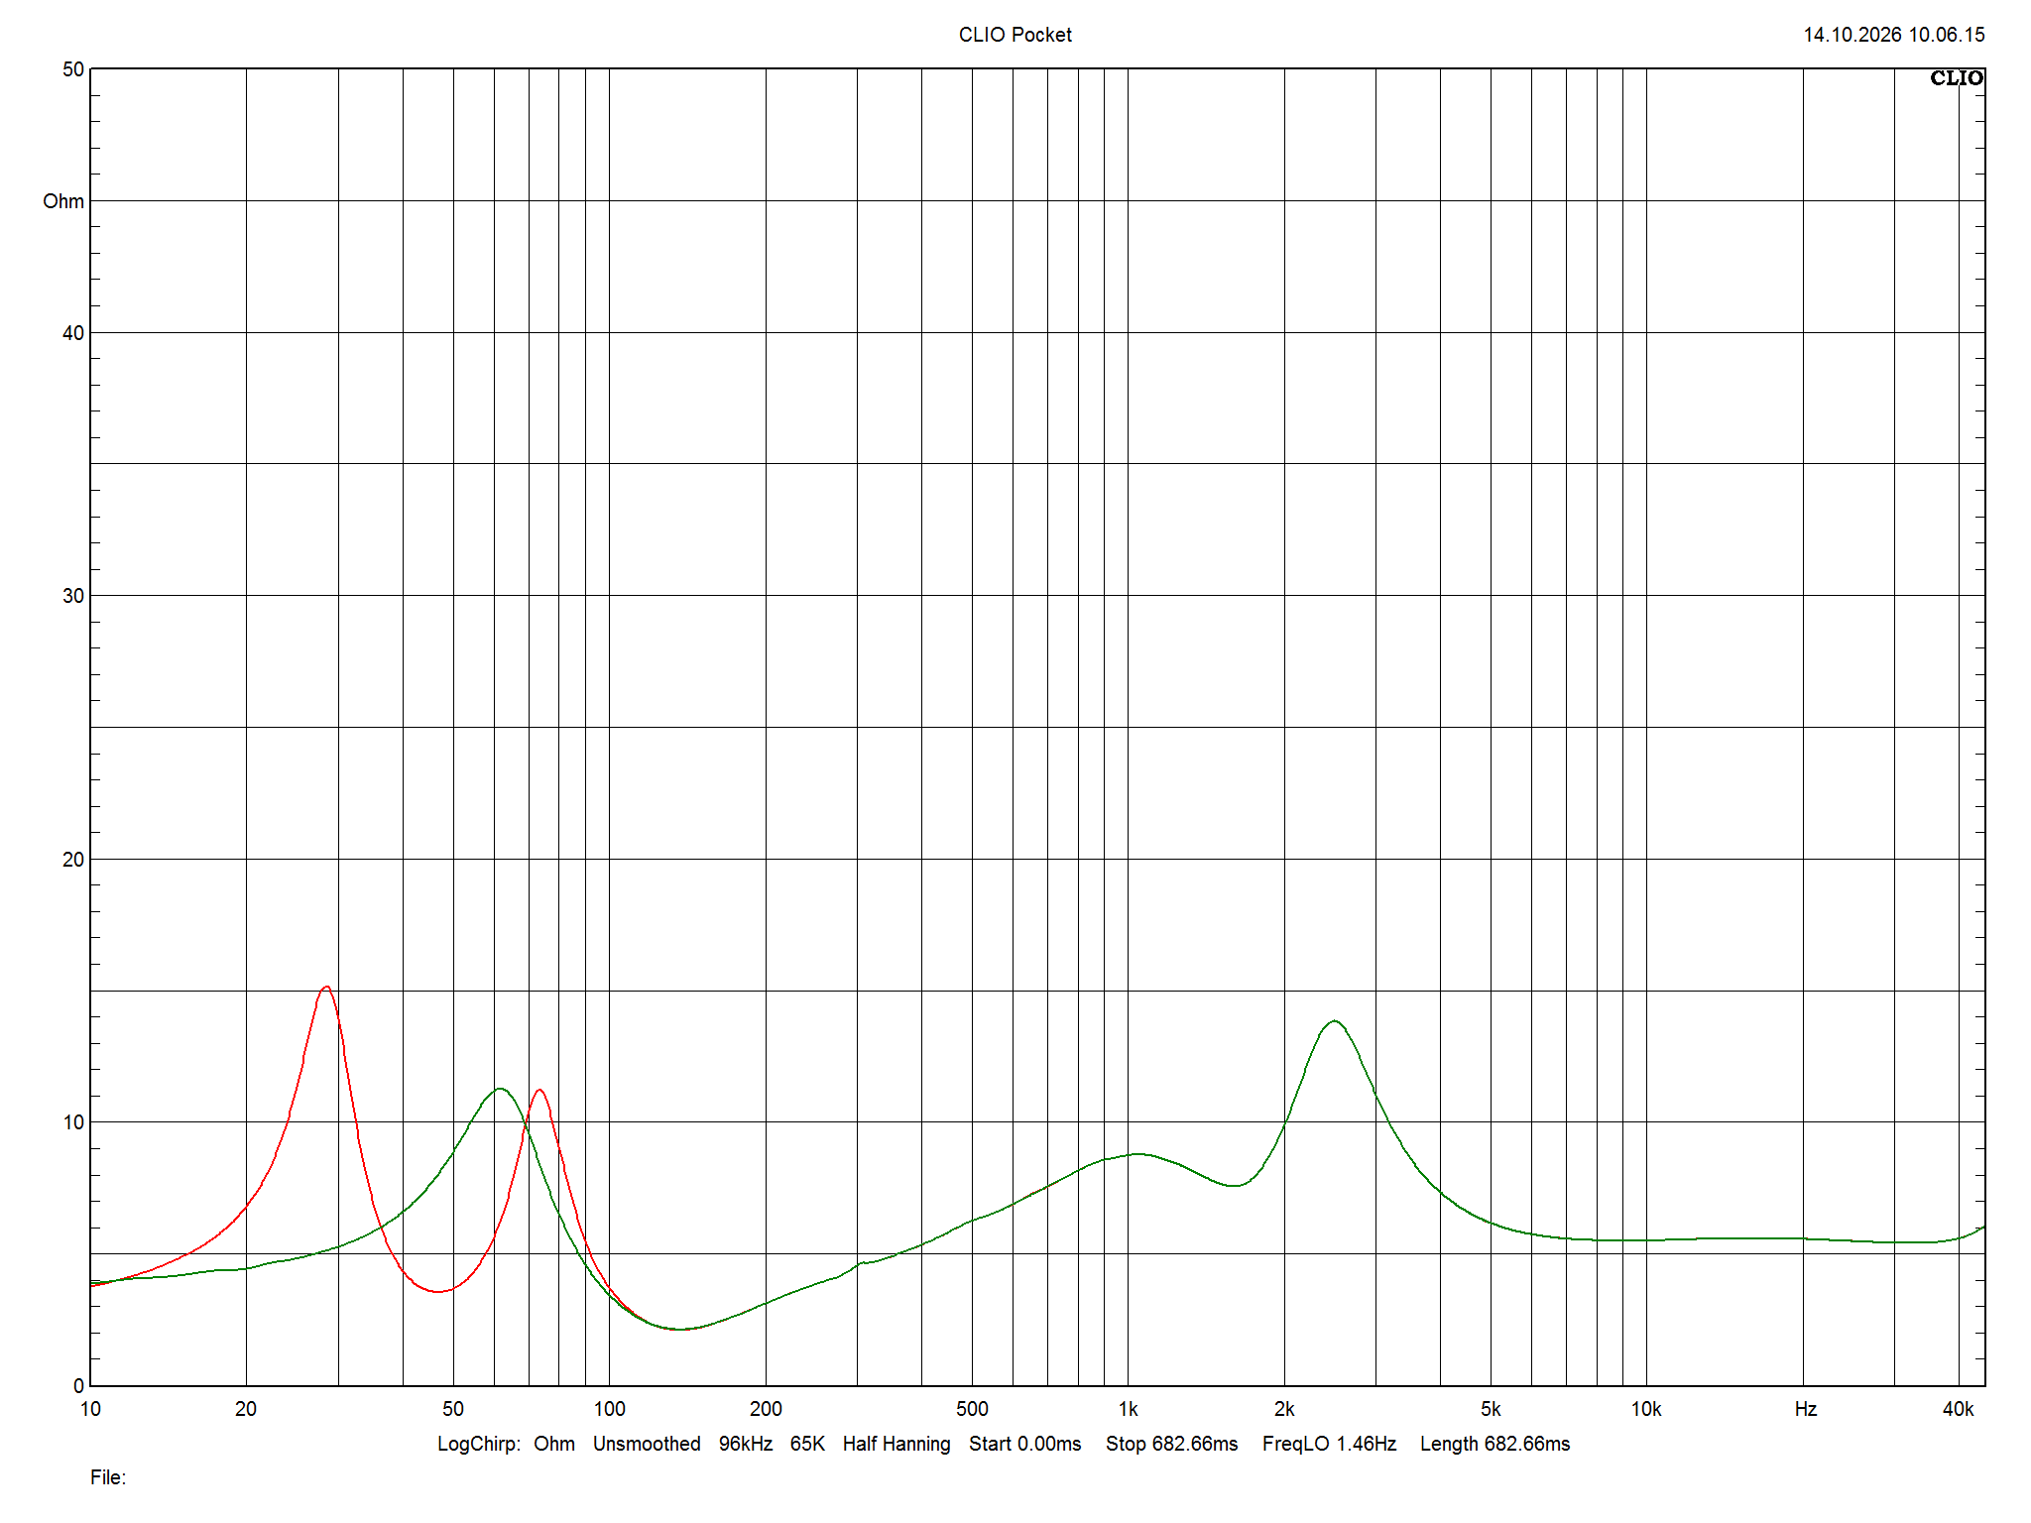This screenshot has width=2031, height=1523.
Task: Click the Half Hanning window text
Action: tap(896, 1444)
